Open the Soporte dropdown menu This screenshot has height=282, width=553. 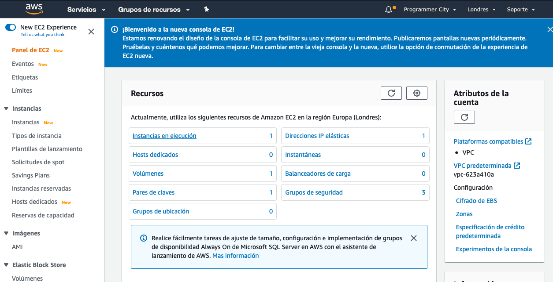click(x=521, y=9)
